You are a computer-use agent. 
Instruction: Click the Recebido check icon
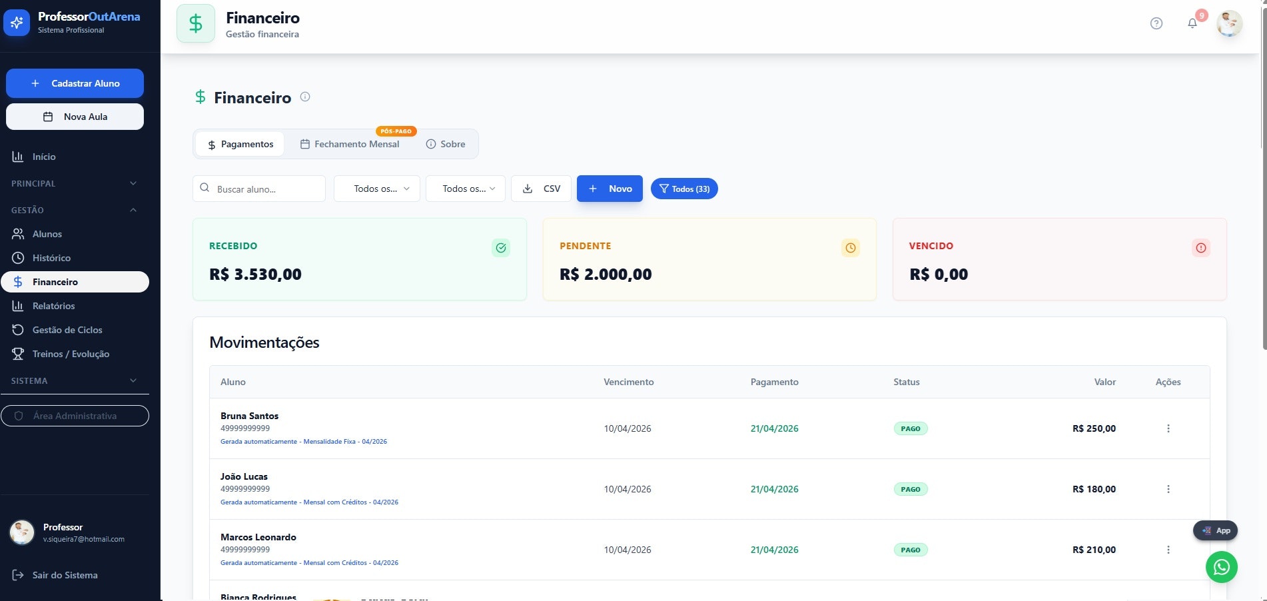click(x=501, y=248)
